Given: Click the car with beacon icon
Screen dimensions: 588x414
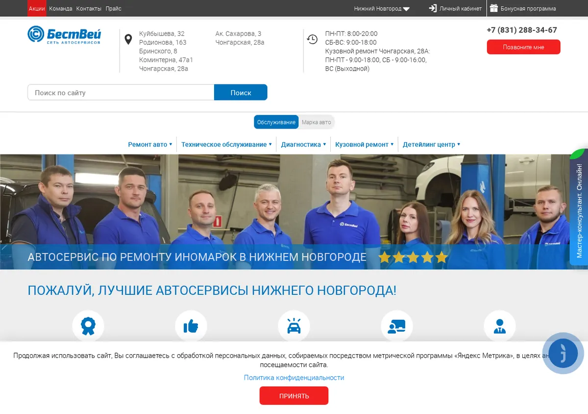Looking at the screenshot, I should pyautogui.click(x=294, y=326).
